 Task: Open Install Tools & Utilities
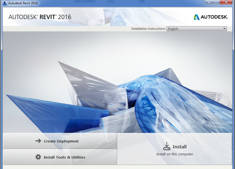pyautogui.click(x=60, y=157)
